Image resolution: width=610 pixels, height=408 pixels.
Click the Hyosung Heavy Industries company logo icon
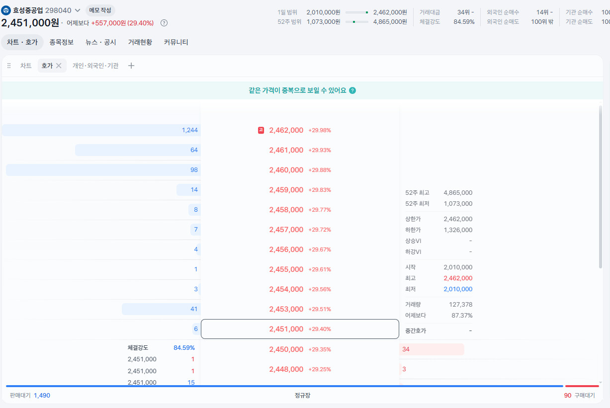point(6,10)
